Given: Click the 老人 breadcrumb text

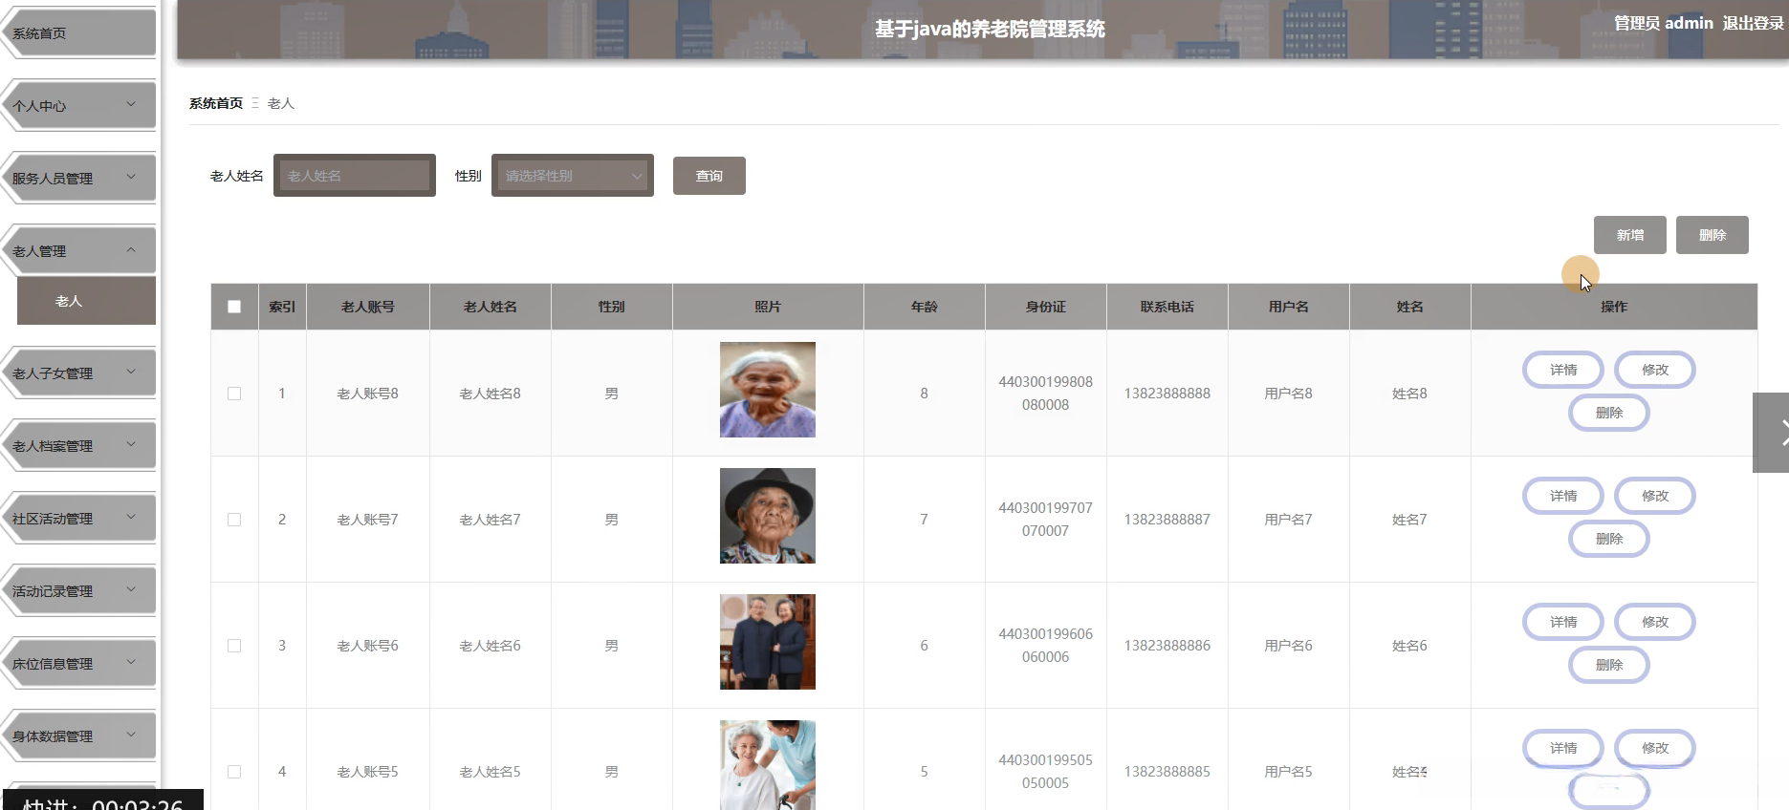Looking at the screenshot, I should click(x=281, y=103).
